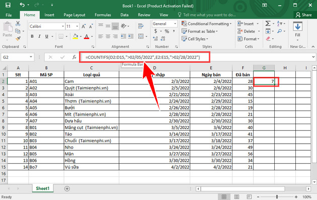Open the General number format dropdown
This screenshot has height=200, width=317.
pos(175,24)
